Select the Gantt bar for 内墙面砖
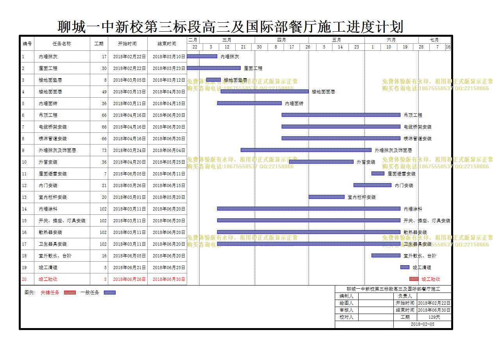Screen dimensions: 493x348 [249, 103]
